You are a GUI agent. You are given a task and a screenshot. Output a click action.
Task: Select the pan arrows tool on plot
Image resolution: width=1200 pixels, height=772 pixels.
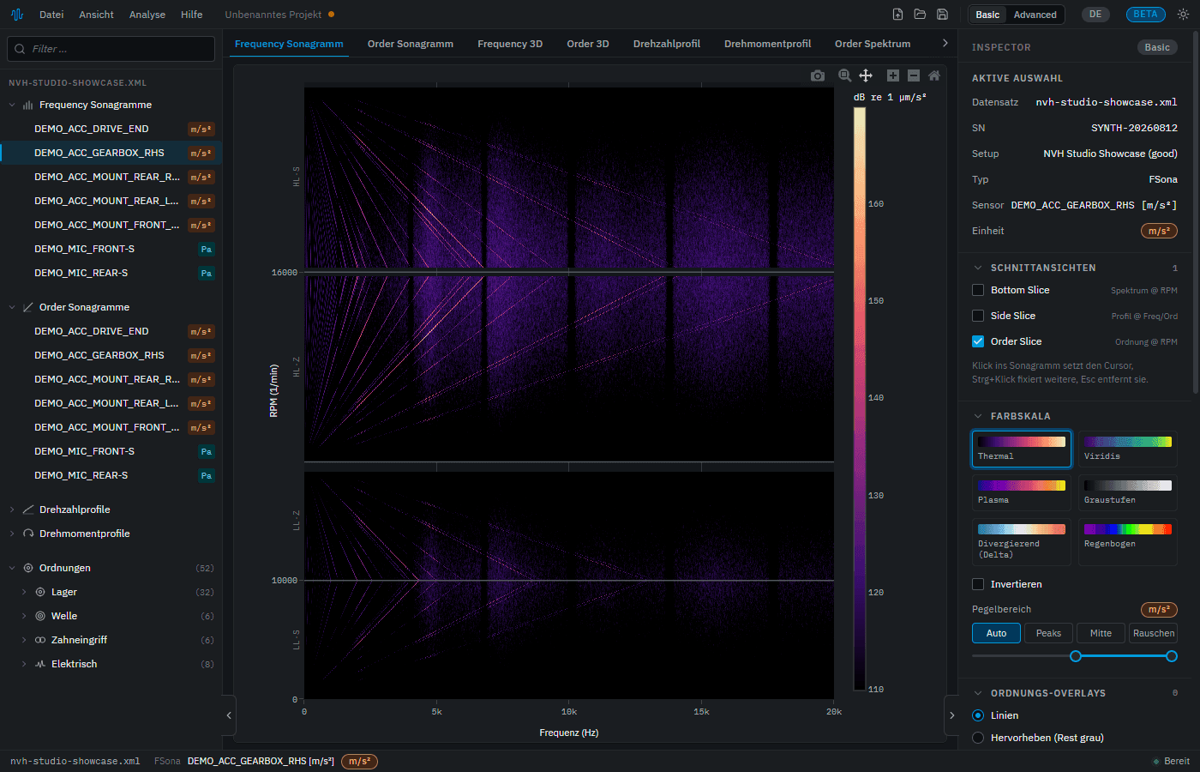click(x=866, y=75)
